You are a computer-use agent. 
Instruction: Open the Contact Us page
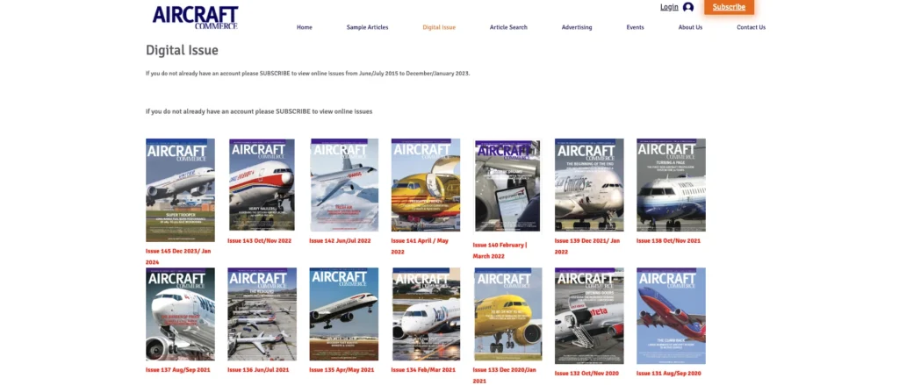point(752,27)
